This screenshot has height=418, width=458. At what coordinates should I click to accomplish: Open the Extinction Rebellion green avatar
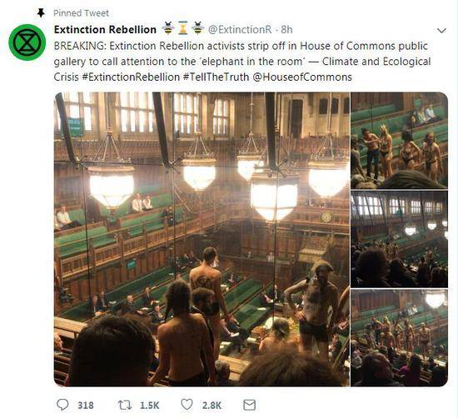tap(27, 42)
